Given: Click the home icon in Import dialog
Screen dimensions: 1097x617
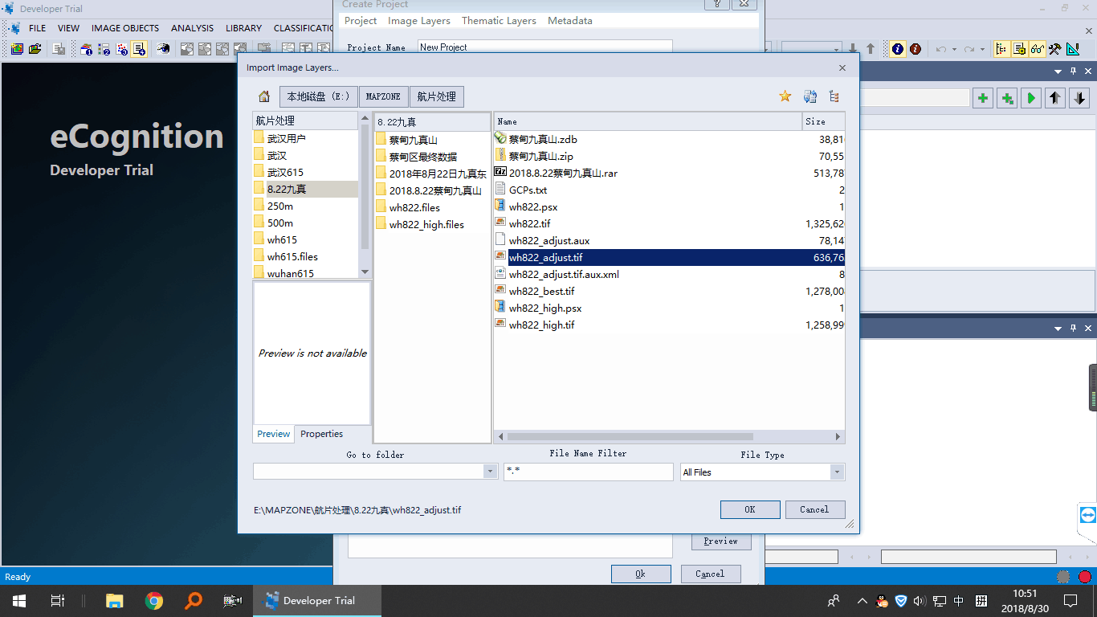Looking at the screenshot, I should click(x=264, y=96).
